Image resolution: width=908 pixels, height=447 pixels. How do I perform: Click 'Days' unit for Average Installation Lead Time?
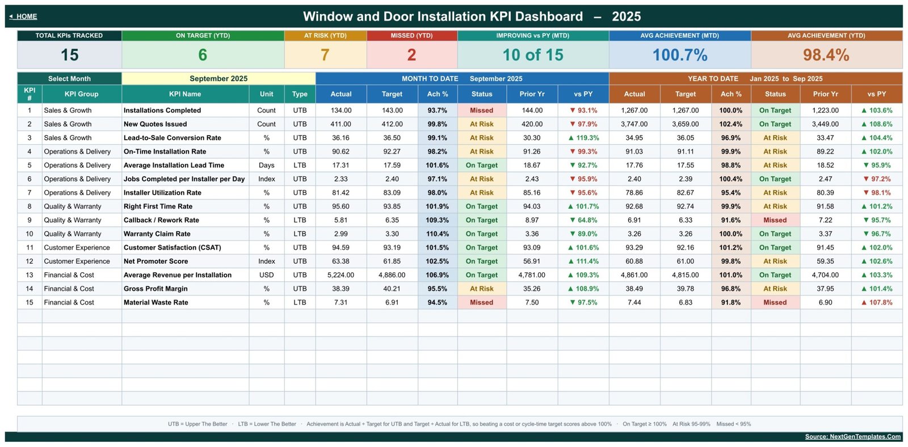tap(267, 165)
